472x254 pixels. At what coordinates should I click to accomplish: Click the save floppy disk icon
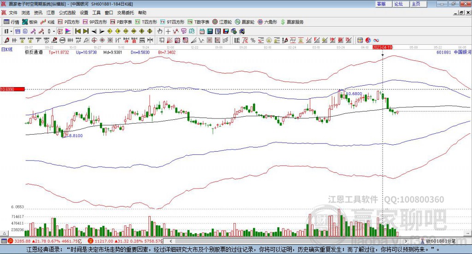pos(226,31)
